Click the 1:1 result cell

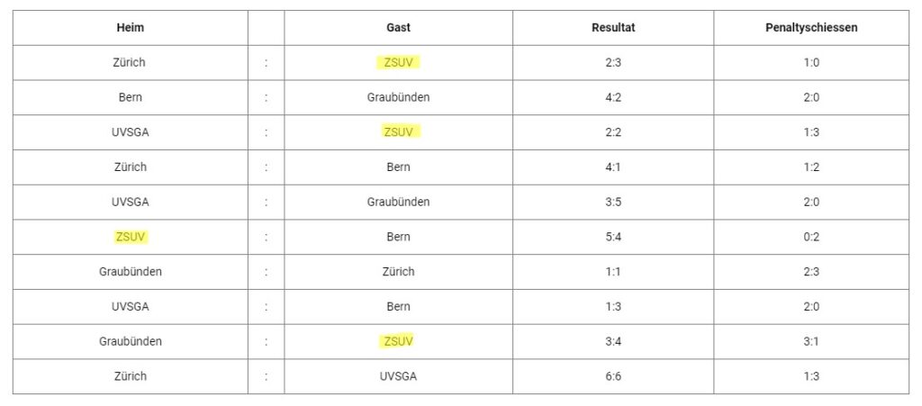[613, 272]
